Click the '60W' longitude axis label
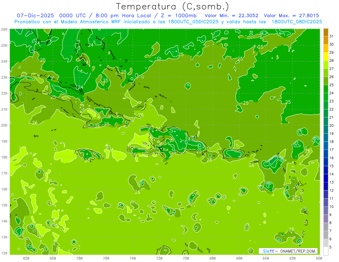339x262 pixels. coord(319,258)
